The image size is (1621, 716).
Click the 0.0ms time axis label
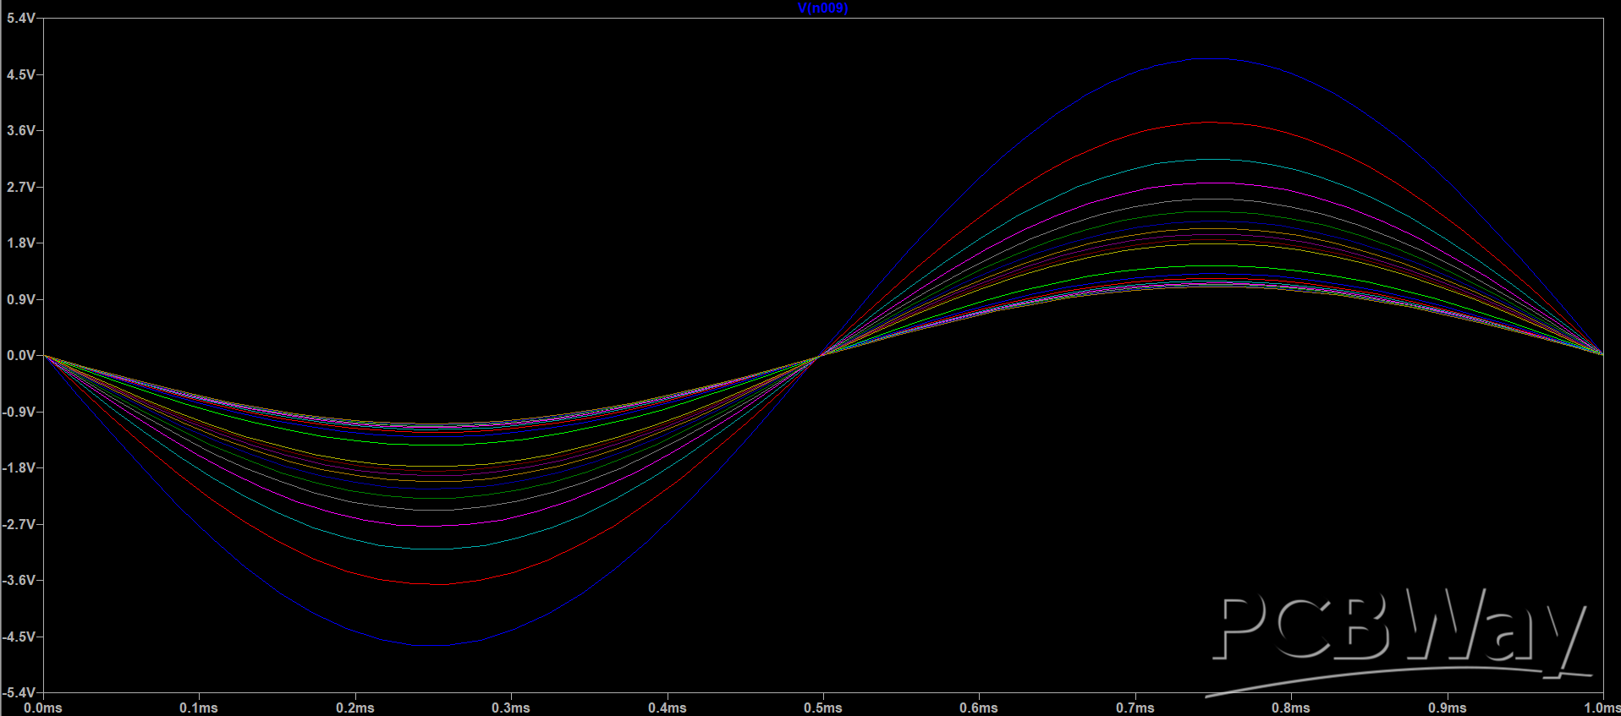click(x=42, y=708)
